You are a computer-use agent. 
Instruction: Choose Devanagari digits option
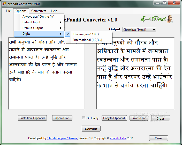click(x=88, y=34)
